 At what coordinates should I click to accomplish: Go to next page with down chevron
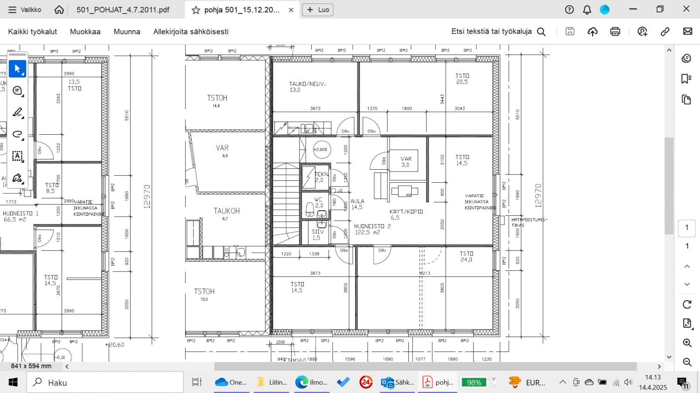tap(687, 284)
